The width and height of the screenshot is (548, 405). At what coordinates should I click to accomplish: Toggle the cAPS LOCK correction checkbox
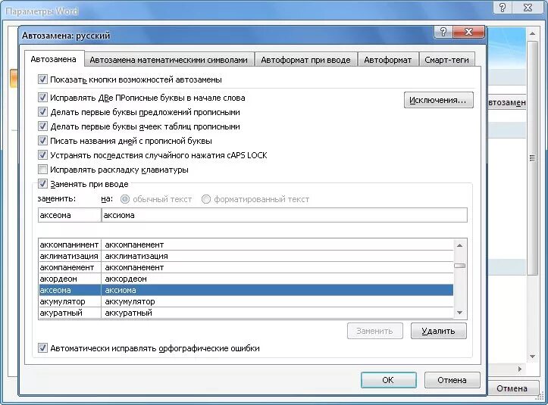click(42, 155)
